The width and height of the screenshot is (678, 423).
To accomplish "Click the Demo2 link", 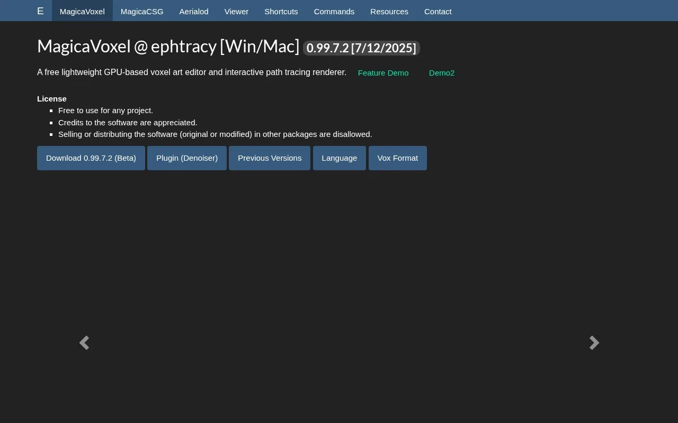I will [x=442, y=73].
